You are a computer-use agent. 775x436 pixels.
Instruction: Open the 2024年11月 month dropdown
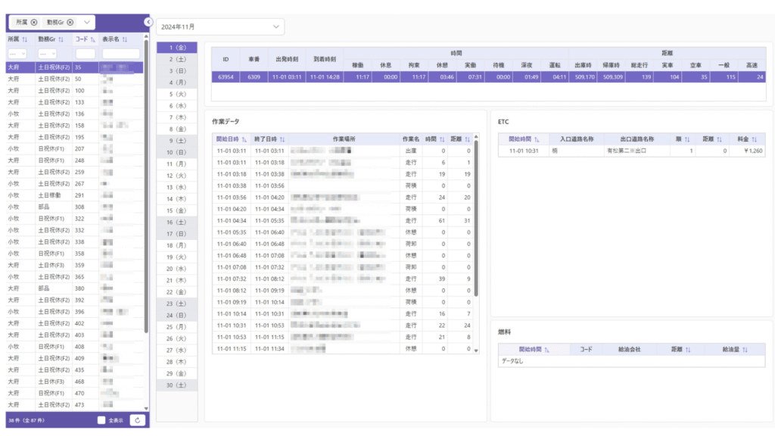(x=220, y=26)
